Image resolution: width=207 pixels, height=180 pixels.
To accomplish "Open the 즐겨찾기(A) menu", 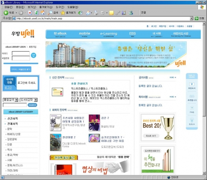I will point(46,7).
